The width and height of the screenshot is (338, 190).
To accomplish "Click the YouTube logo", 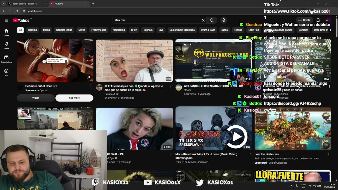I will (x=21, y=20).
